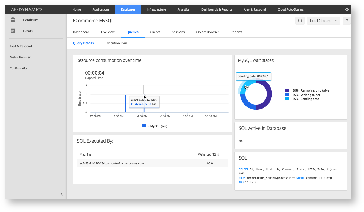Click Databases in the left sidebar

point(31,20)
